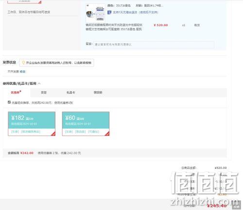
Task: Click the red checkmark corner on ¥60 coupon
Action: (x=107, y=134)
